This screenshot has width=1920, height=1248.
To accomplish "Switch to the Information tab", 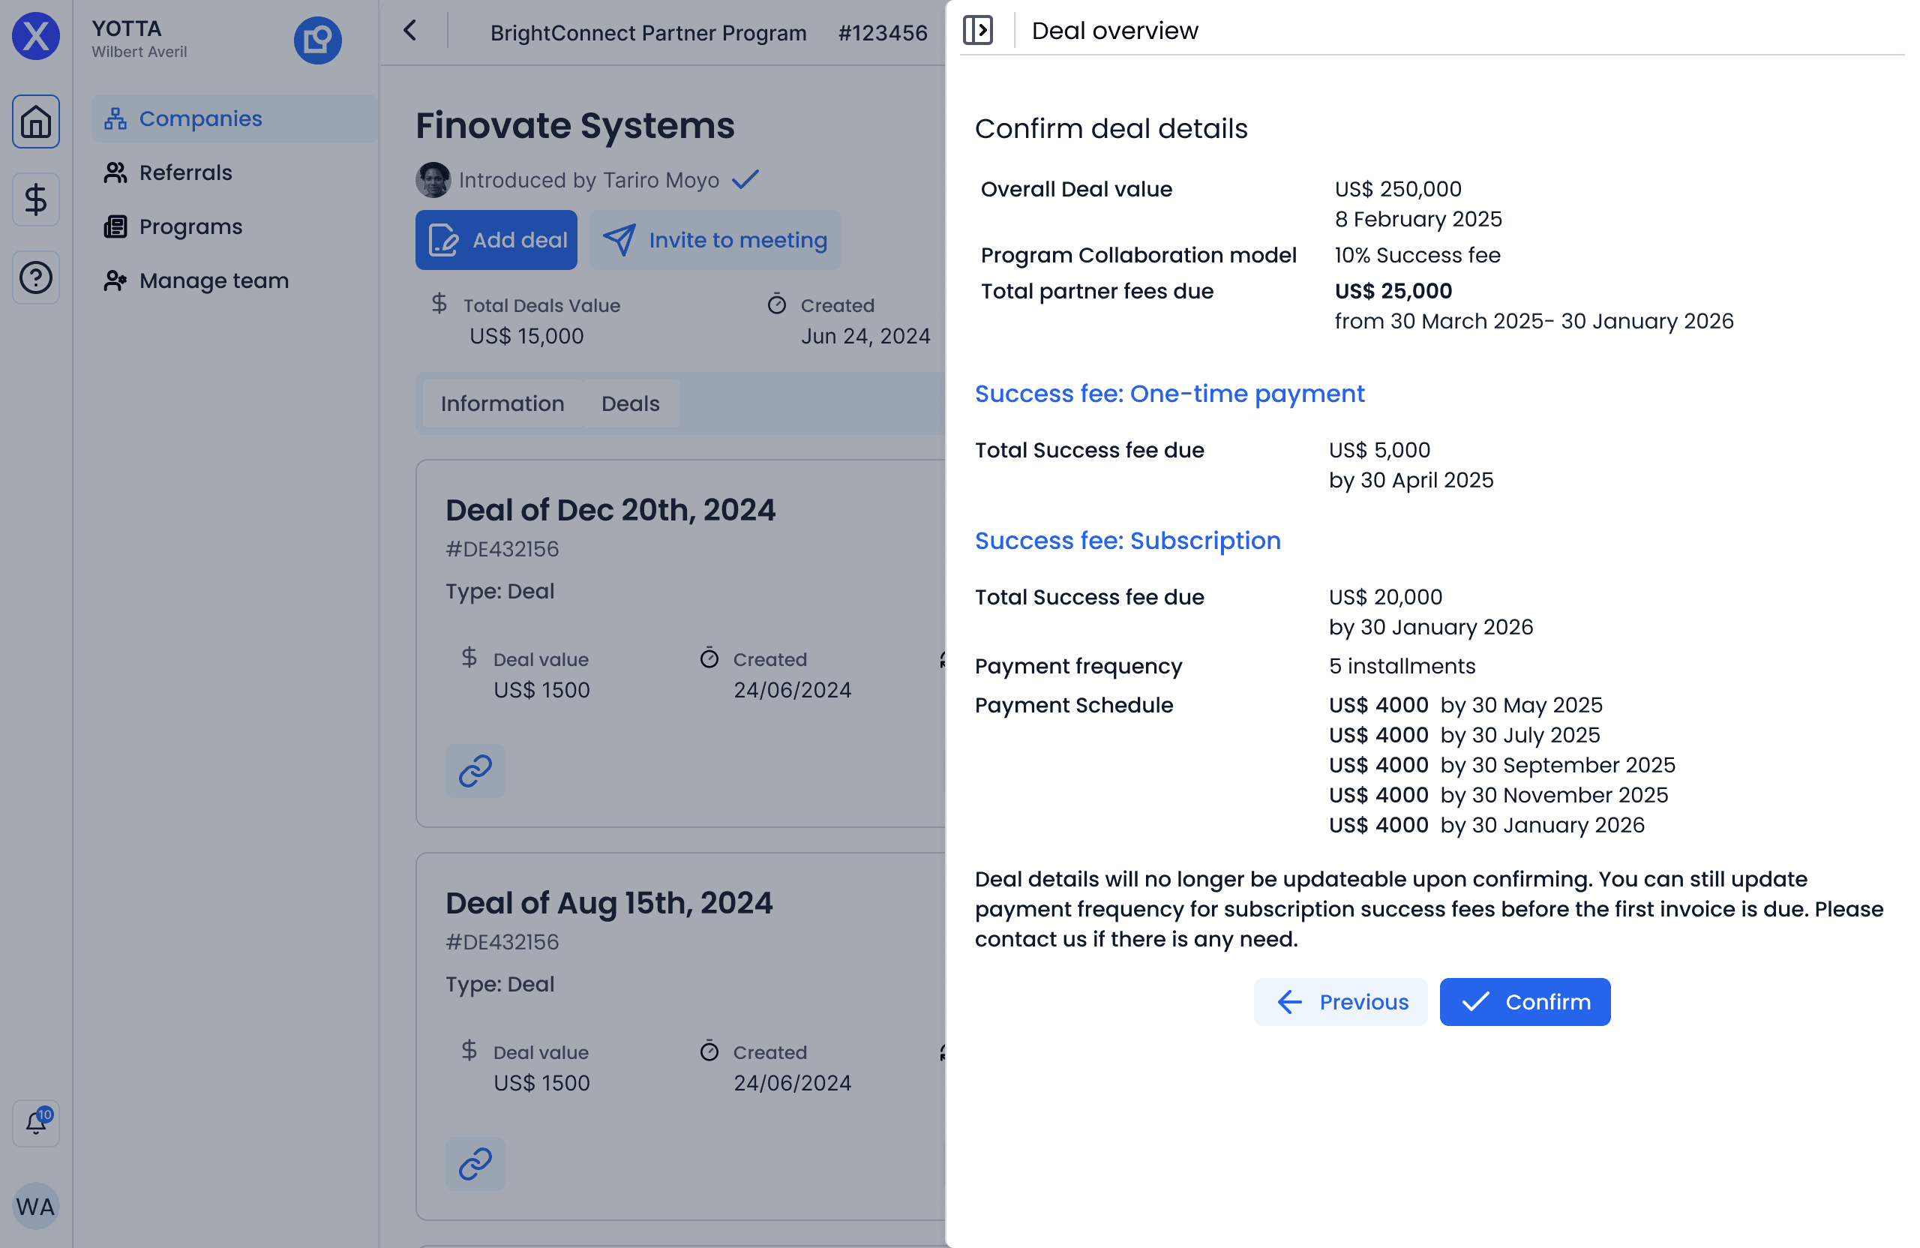I will pyautogui.click(x=502, y=403).
